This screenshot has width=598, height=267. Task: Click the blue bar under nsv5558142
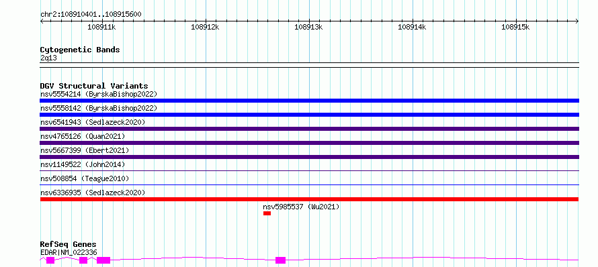[x=309, y=115]
